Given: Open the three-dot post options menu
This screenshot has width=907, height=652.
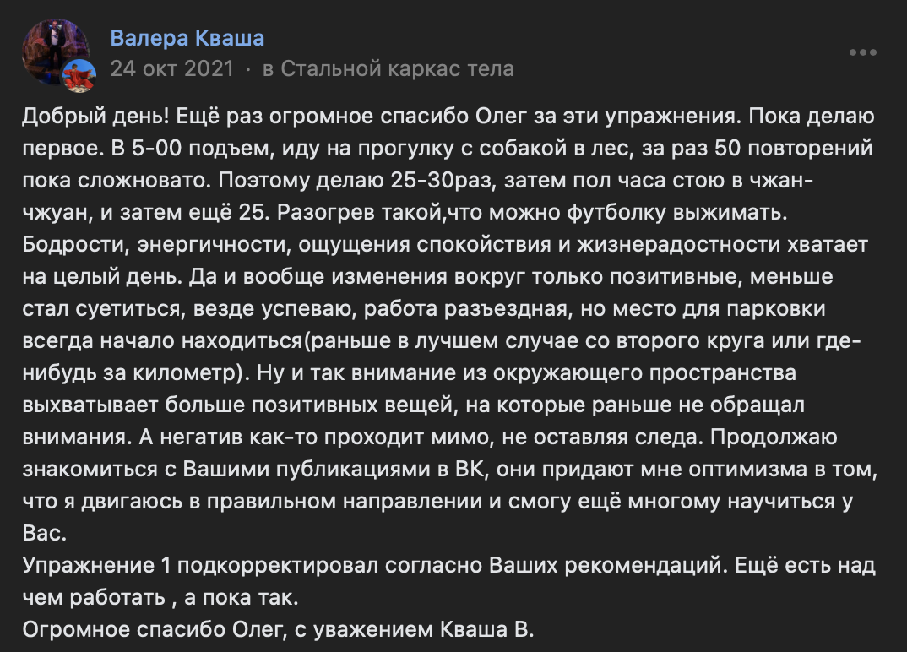Looking at the screenshot, I should click(862, 52).
